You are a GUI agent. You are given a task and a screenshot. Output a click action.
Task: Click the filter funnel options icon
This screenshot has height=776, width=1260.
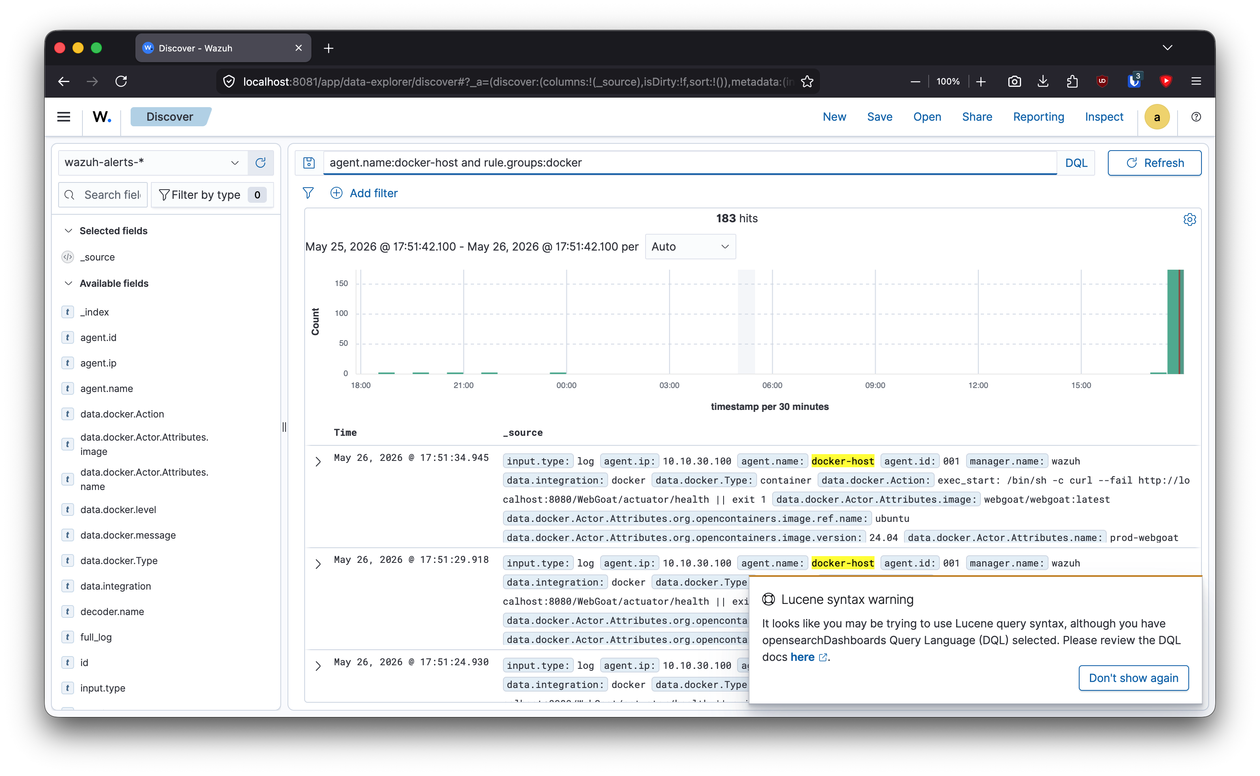(308, 193)
